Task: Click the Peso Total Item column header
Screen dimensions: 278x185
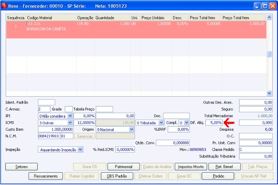Action: [x=205, y=18]
